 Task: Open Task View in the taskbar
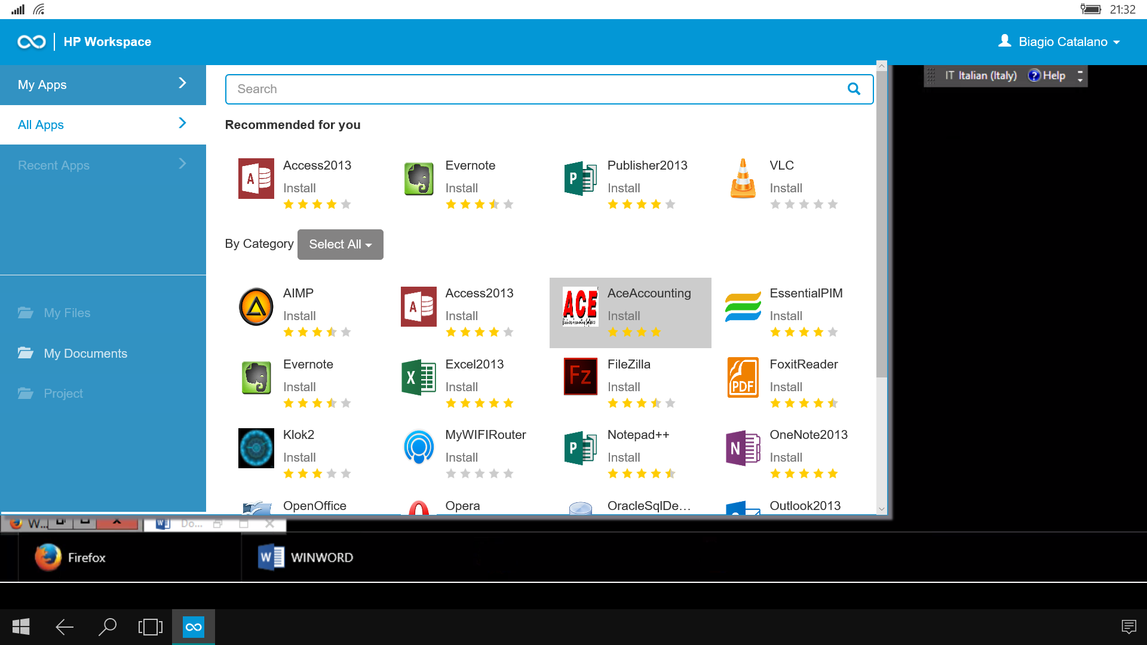(150, 626)
